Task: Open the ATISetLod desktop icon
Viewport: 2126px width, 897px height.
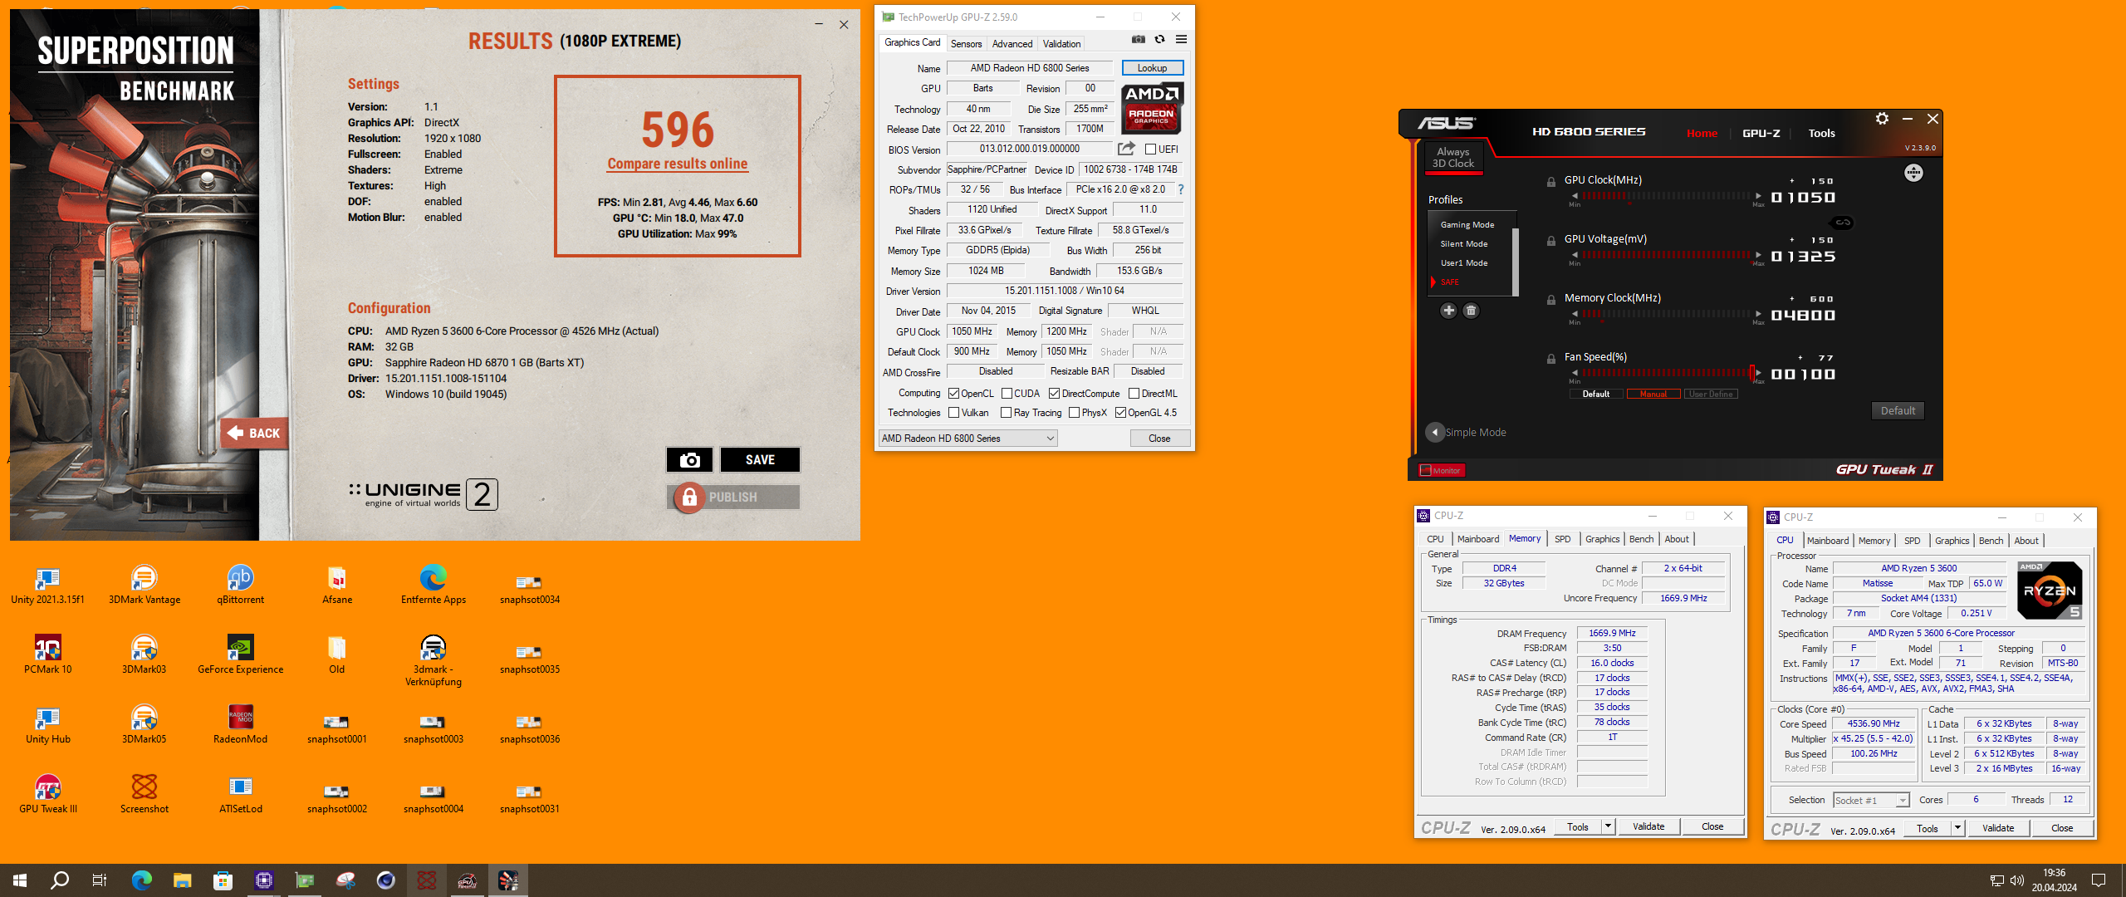Action: (241, 794)
